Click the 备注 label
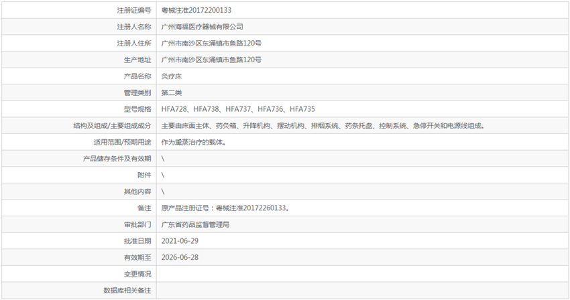Viewport: 570px width, 300px height. pyautogui.click(x=144, y=208)
